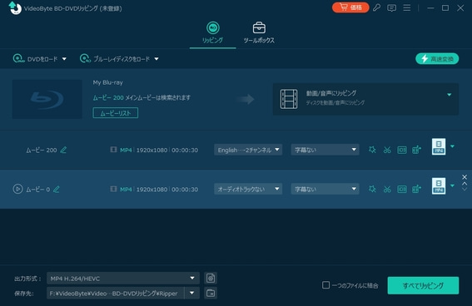Edit ID3 metadata for ムービー 200
This screenshot has height=306, width=472.
point(402,150)
